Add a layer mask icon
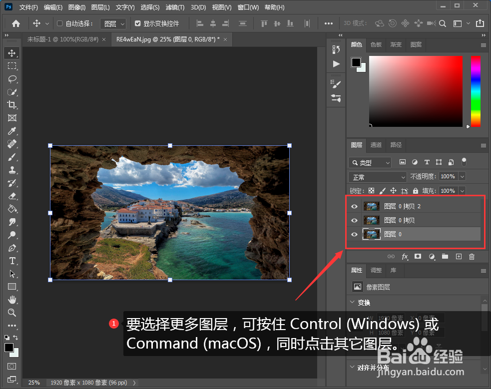 418,256
